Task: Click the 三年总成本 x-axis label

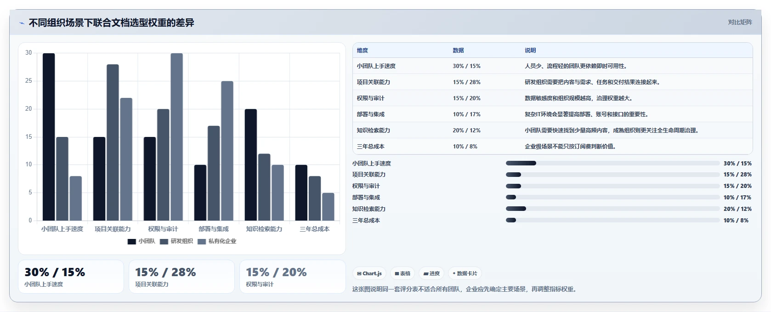Action: (315, 229)
